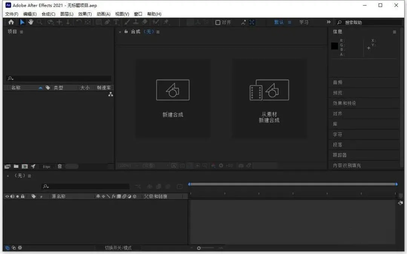This screenshot has width=407, height=254.
Task: Open the Project panel (项目) menu
Action: pos(21,32)
